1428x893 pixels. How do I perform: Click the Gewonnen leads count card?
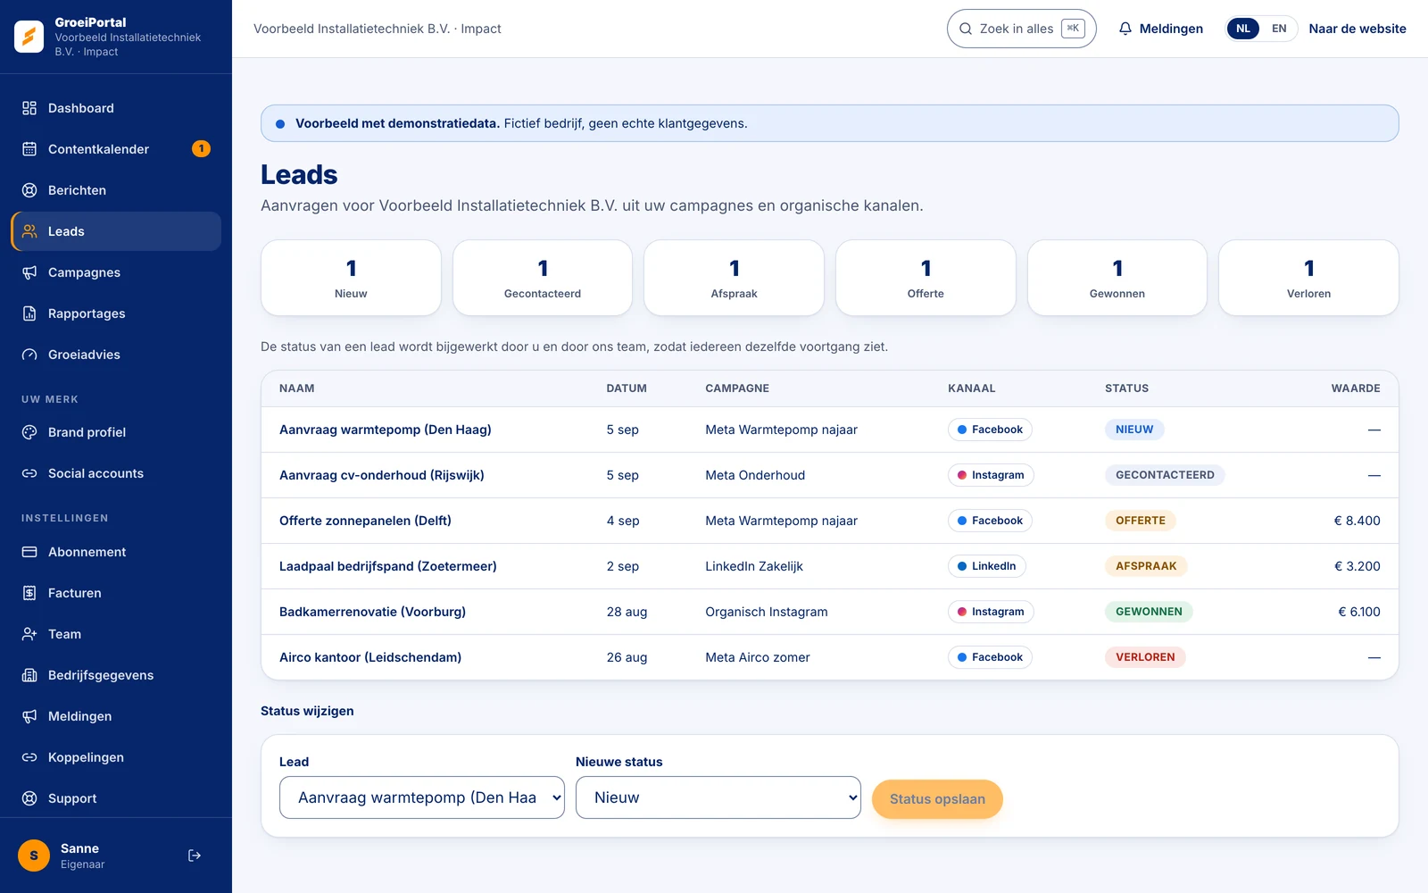click(1117, 278)
